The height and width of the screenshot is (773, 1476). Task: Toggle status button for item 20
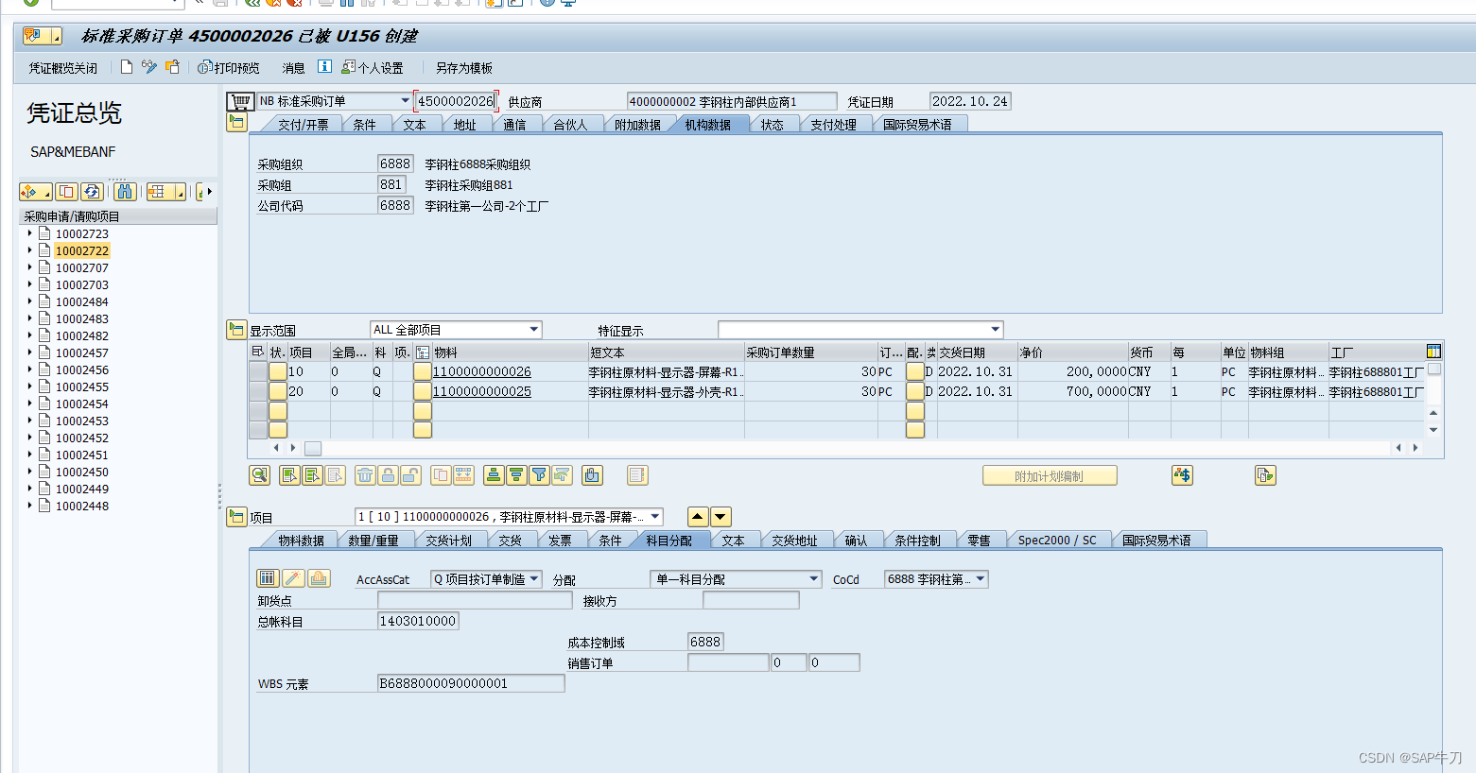click(x=278, y=390)
